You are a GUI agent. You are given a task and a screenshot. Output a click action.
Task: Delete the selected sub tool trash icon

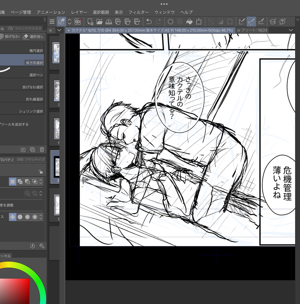42,150
